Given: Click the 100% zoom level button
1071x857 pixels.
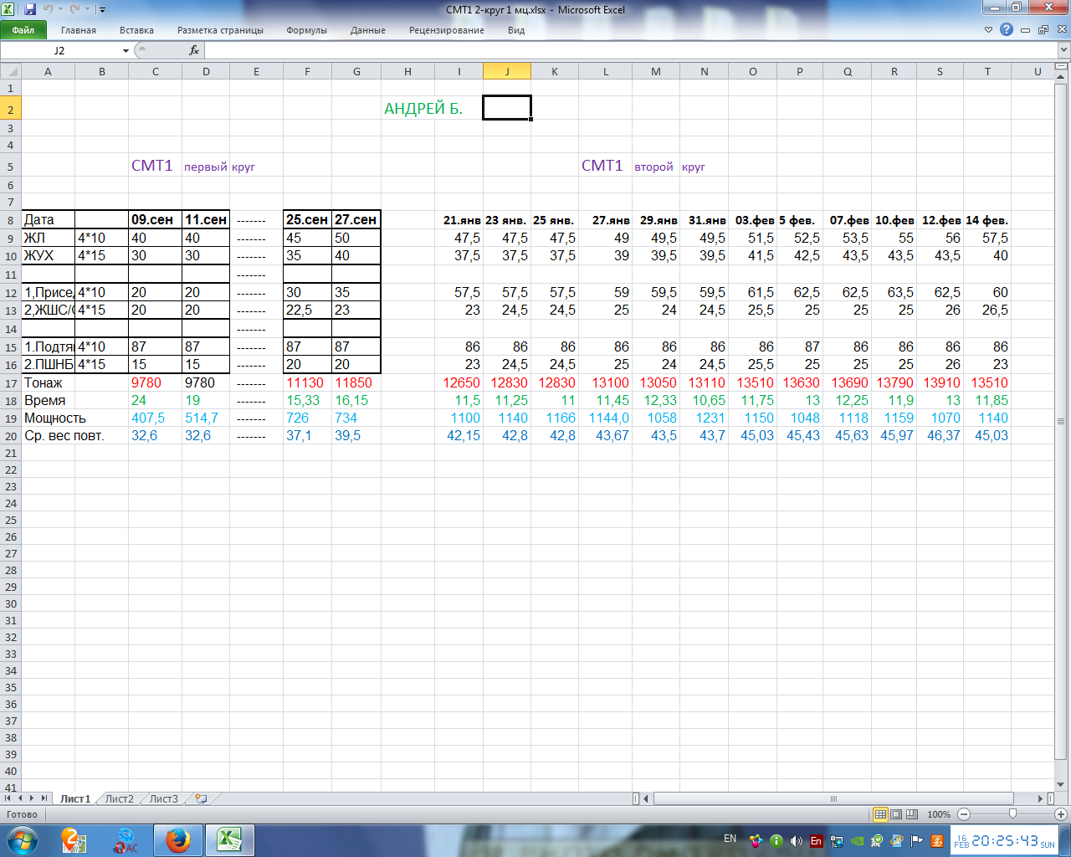Looking at the screenshot, I should click(939, 814).
